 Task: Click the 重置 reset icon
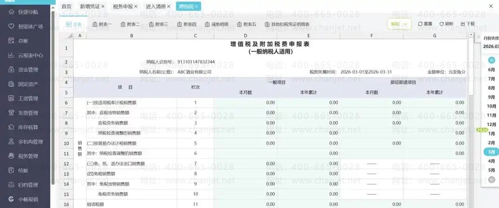[420, 24]
